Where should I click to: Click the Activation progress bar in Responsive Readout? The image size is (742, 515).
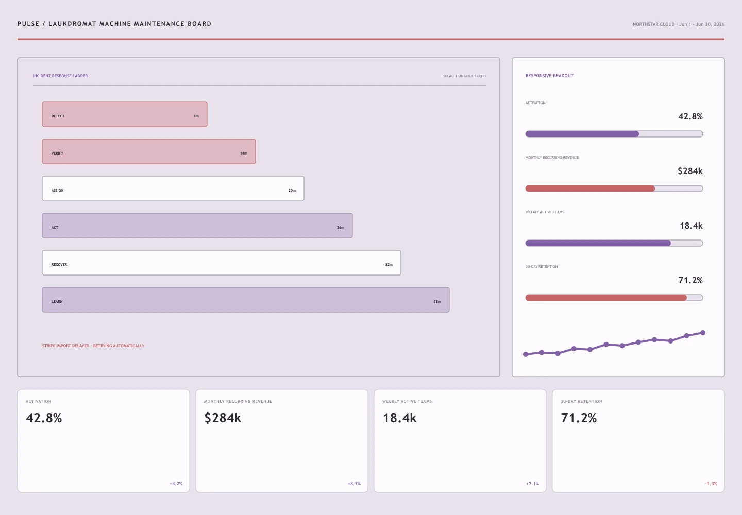pyautogui.click(x=614, y=134)
